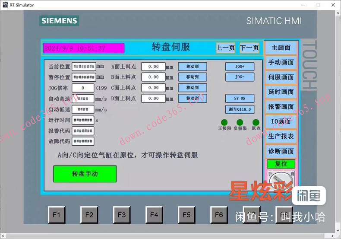Viewport: 341px width, 239px height.
Task: Select the A面上料点 position field
Action: (x=153, y=67)
